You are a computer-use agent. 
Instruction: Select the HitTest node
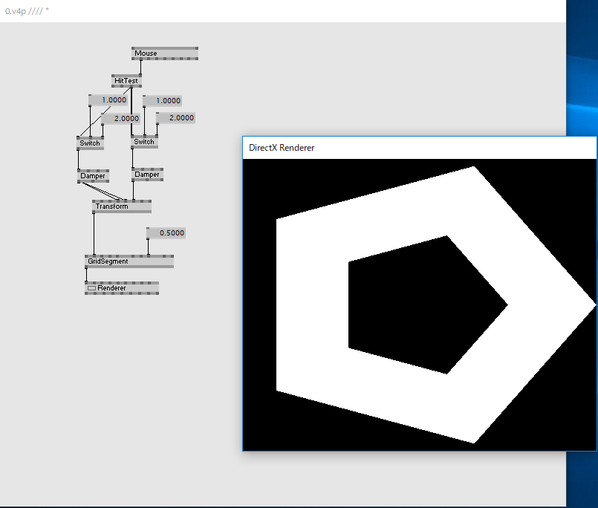[126, 81]
